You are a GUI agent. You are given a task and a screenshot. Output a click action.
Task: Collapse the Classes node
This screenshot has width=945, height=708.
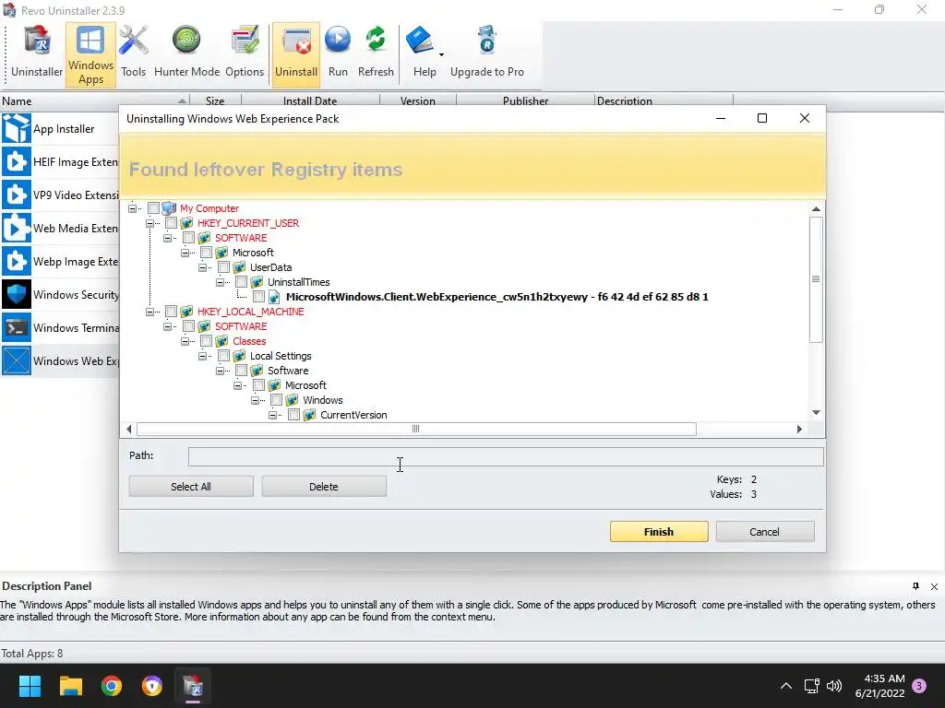[x=185, y=341]
